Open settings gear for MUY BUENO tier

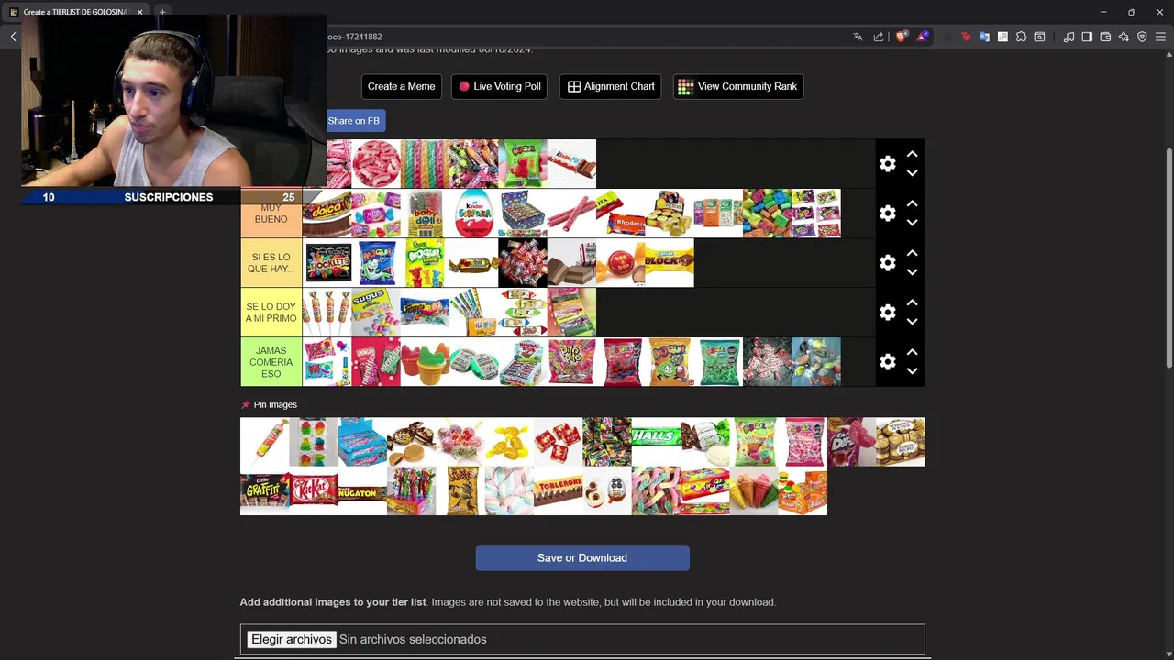887,214
